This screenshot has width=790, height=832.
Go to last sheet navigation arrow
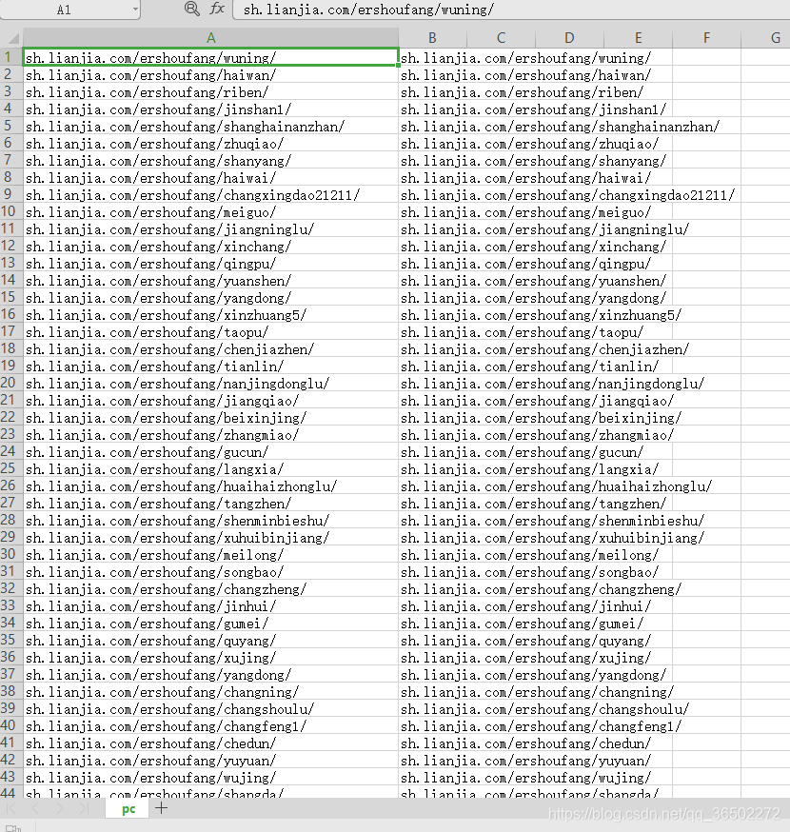coord(84,808)
